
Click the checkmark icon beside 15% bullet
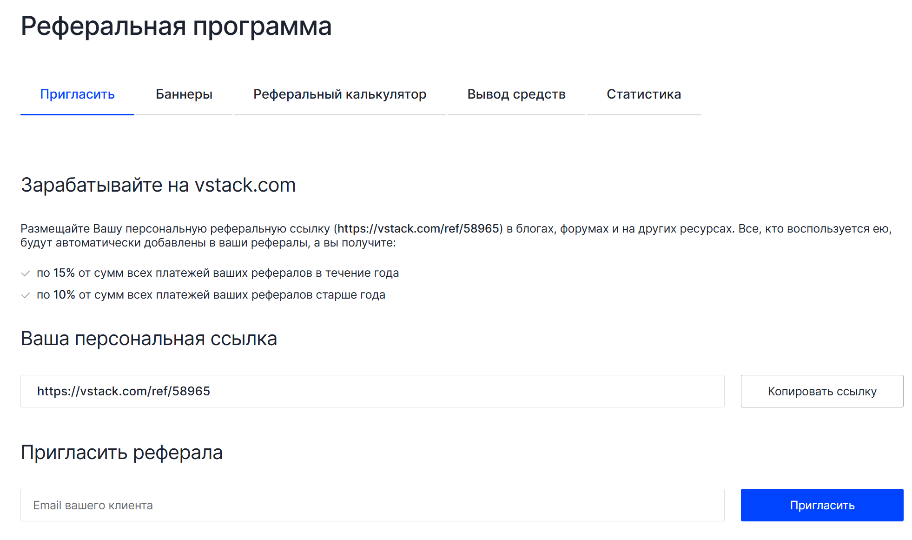point(26,273)
